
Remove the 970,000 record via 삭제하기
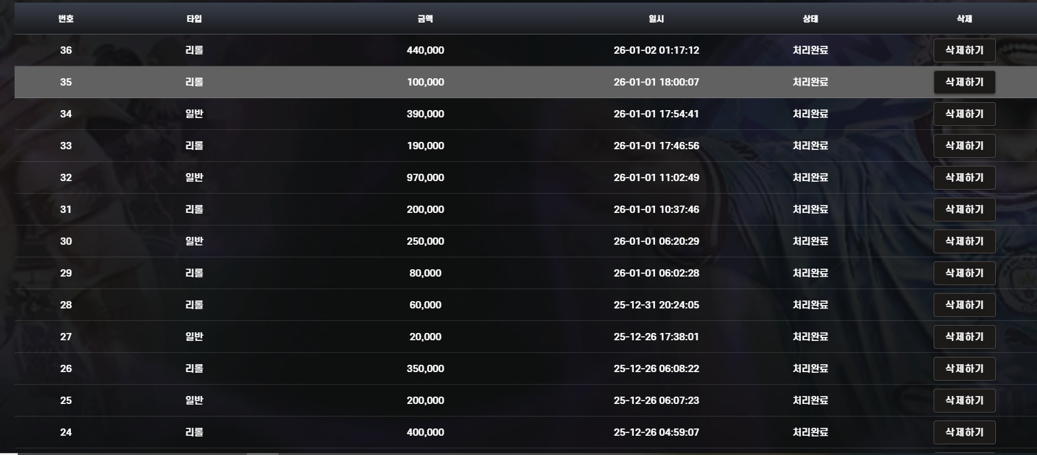(964, 178)
